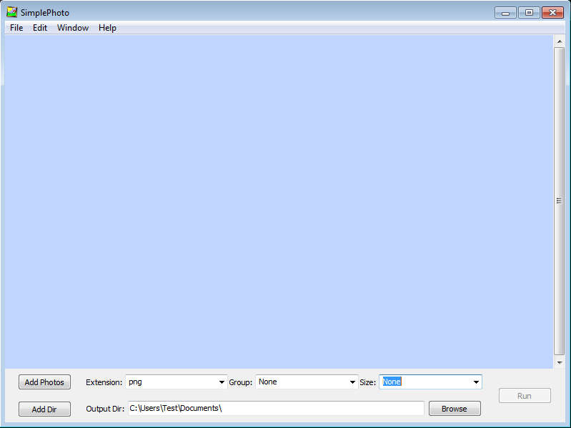This screenshot has height=428, width=571.
Task: Minimize the SimplePhoto window
Action: [505, 13]
